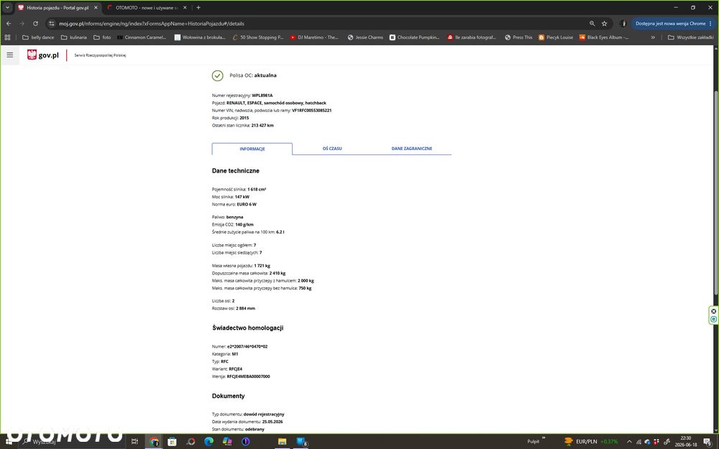Expand the browser tab search dropdown
Viewport: 719px width, 449px height.
[7, 7]
